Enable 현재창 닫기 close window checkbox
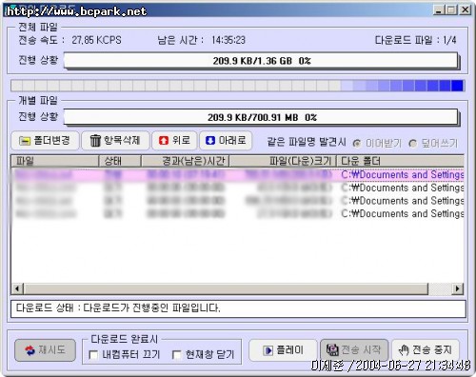 pyautogui.click(x=176, y=354)
